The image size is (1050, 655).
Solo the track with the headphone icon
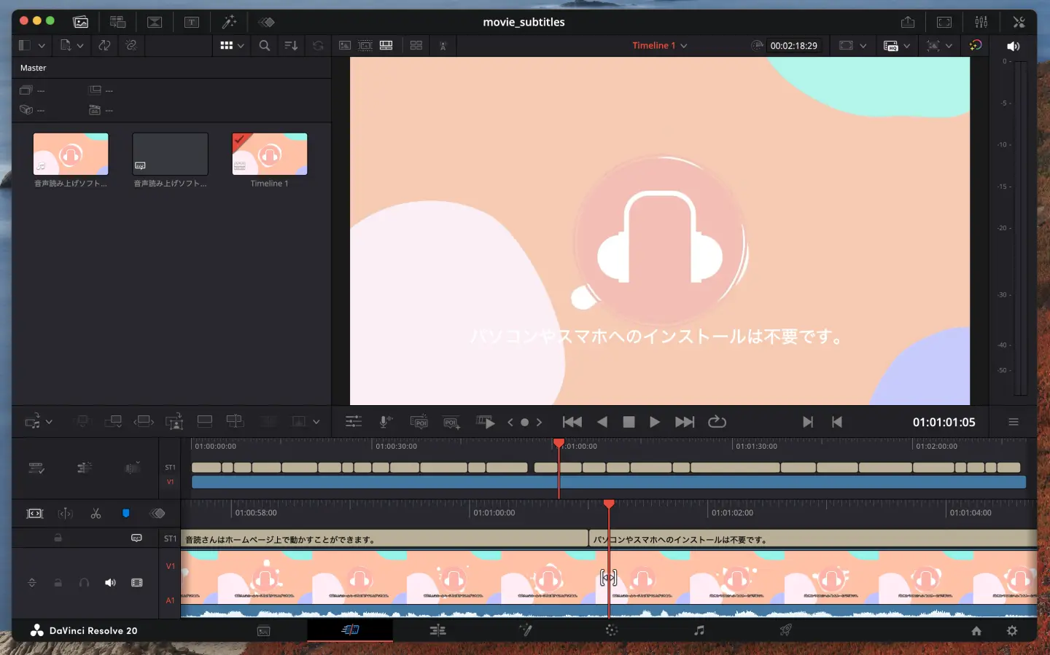pyautogui.click(x=84, y=582)
